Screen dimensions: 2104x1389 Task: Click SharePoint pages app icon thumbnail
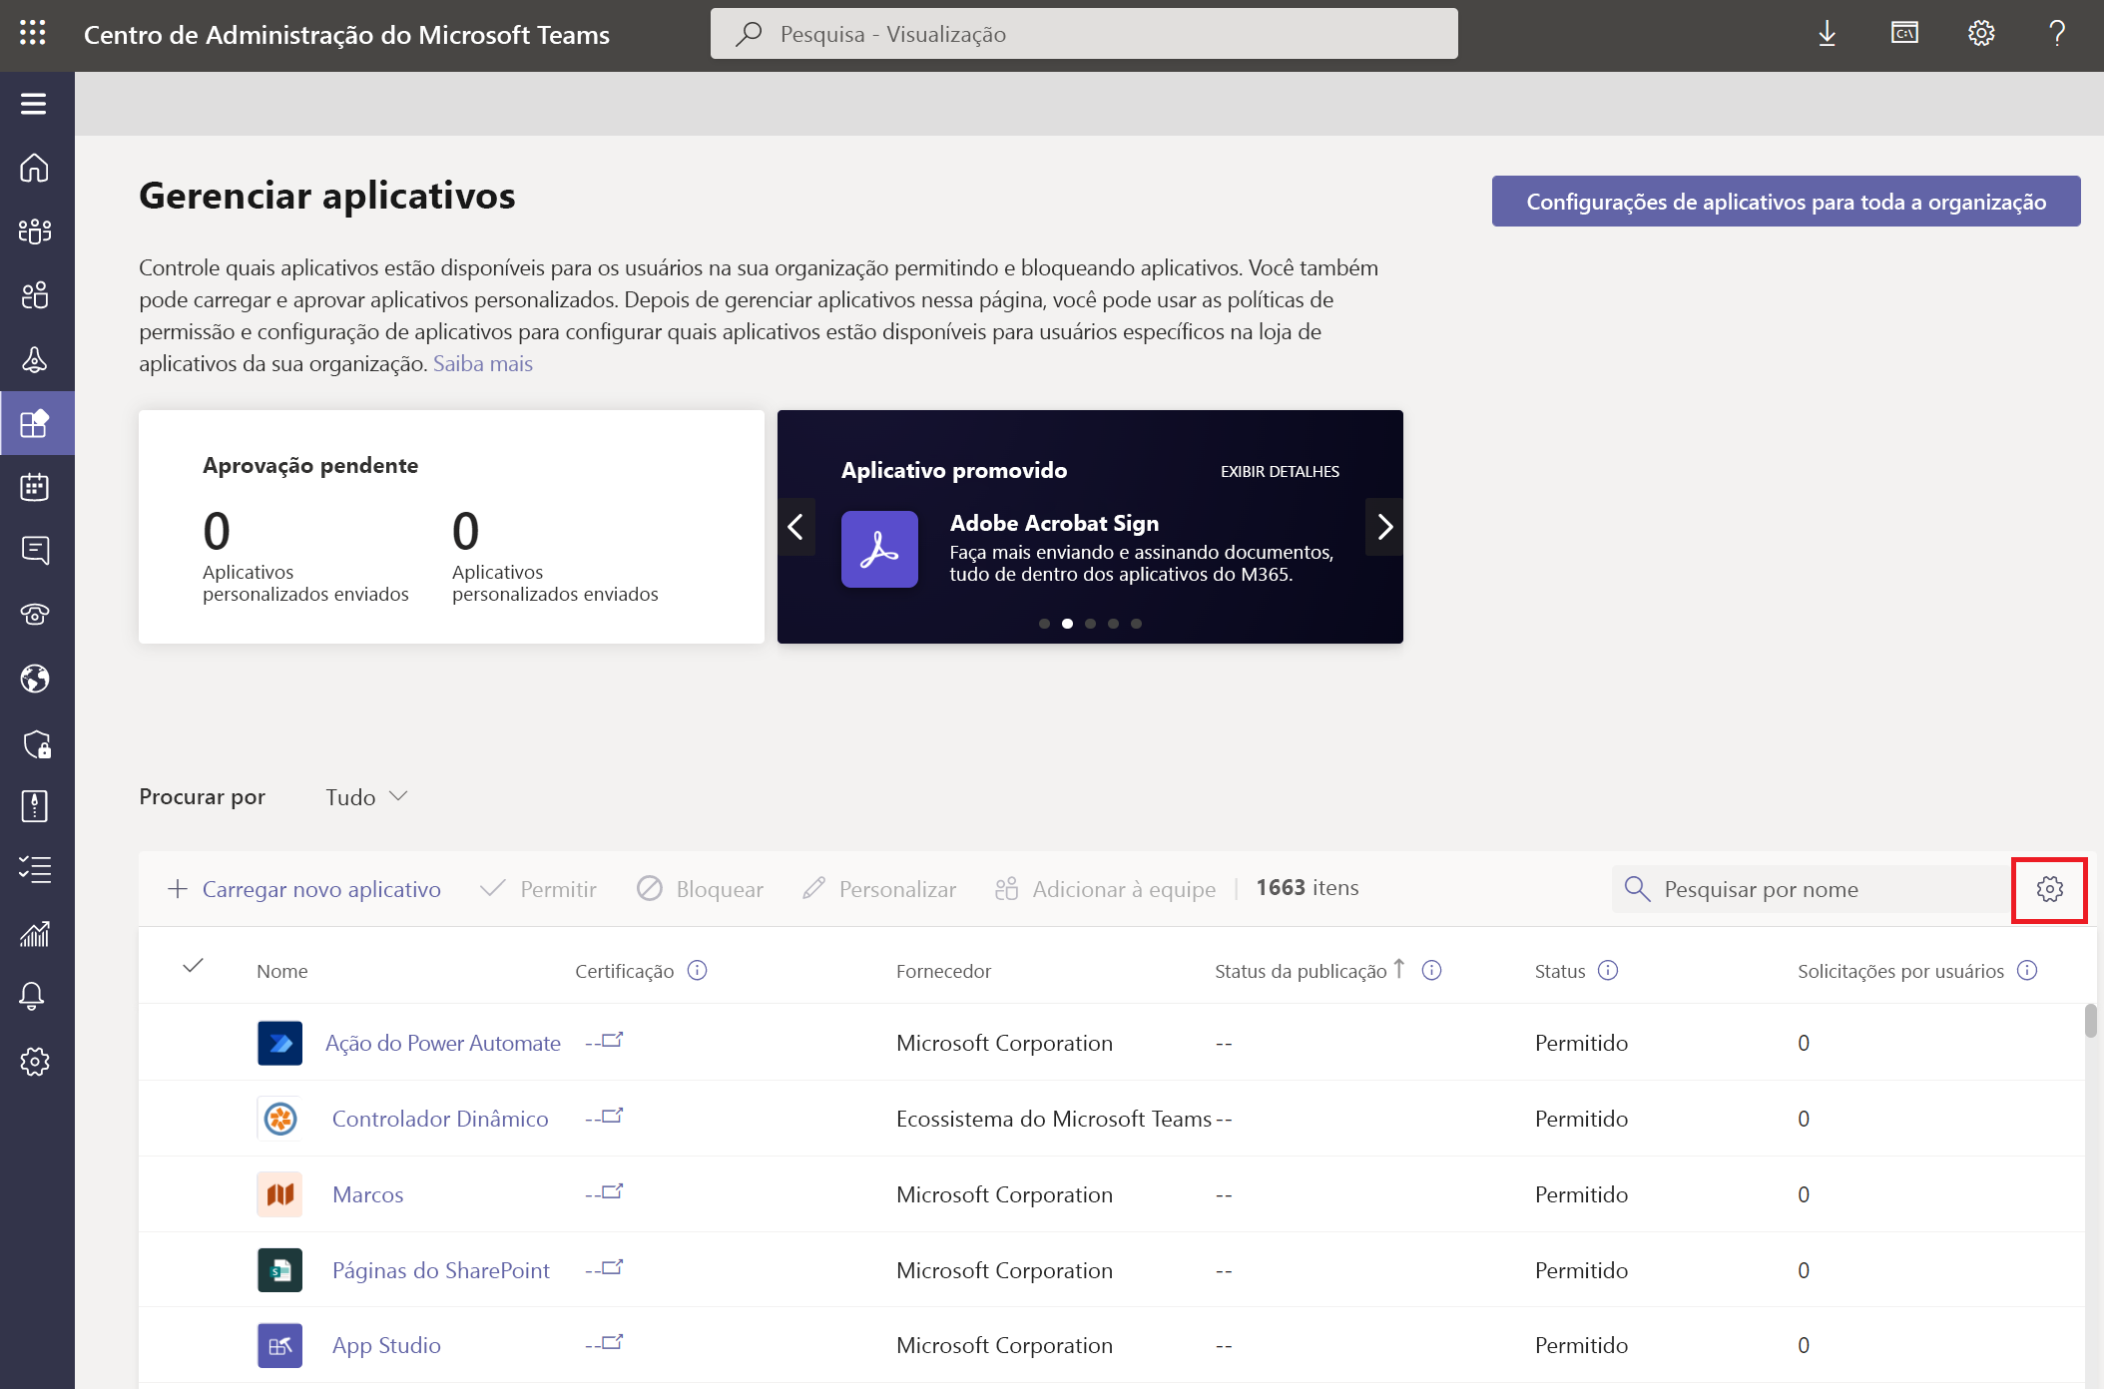click(x=279, y=1270)
